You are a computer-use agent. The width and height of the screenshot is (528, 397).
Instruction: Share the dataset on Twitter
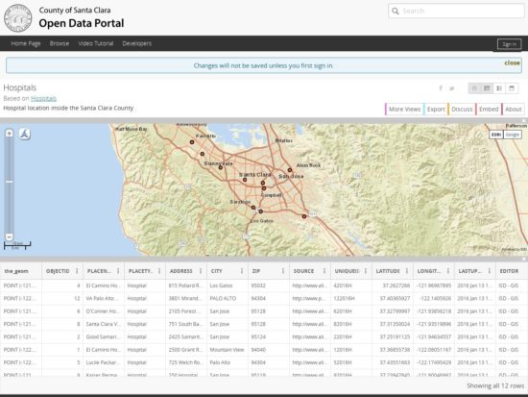[452, 88]
